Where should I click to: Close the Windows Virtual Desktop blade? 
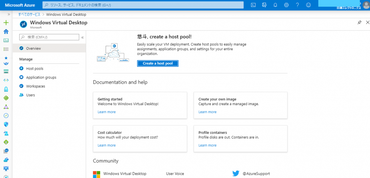point(367,22)
